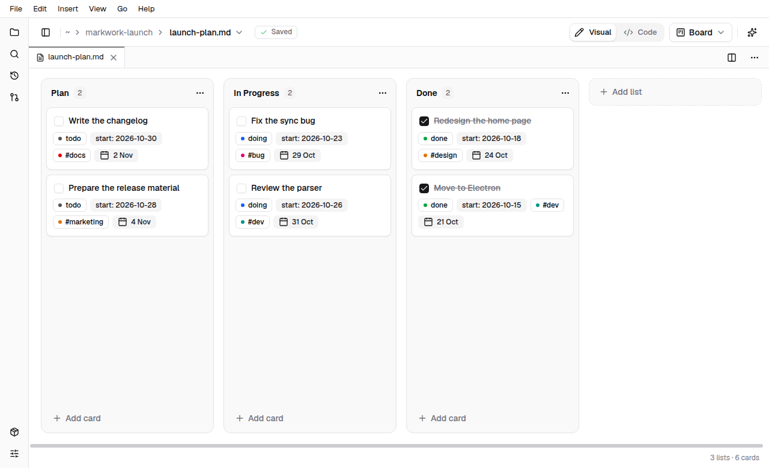The image size is (769, 468).
Task: Open the tab bar more options menu
Action: [755, 58]
